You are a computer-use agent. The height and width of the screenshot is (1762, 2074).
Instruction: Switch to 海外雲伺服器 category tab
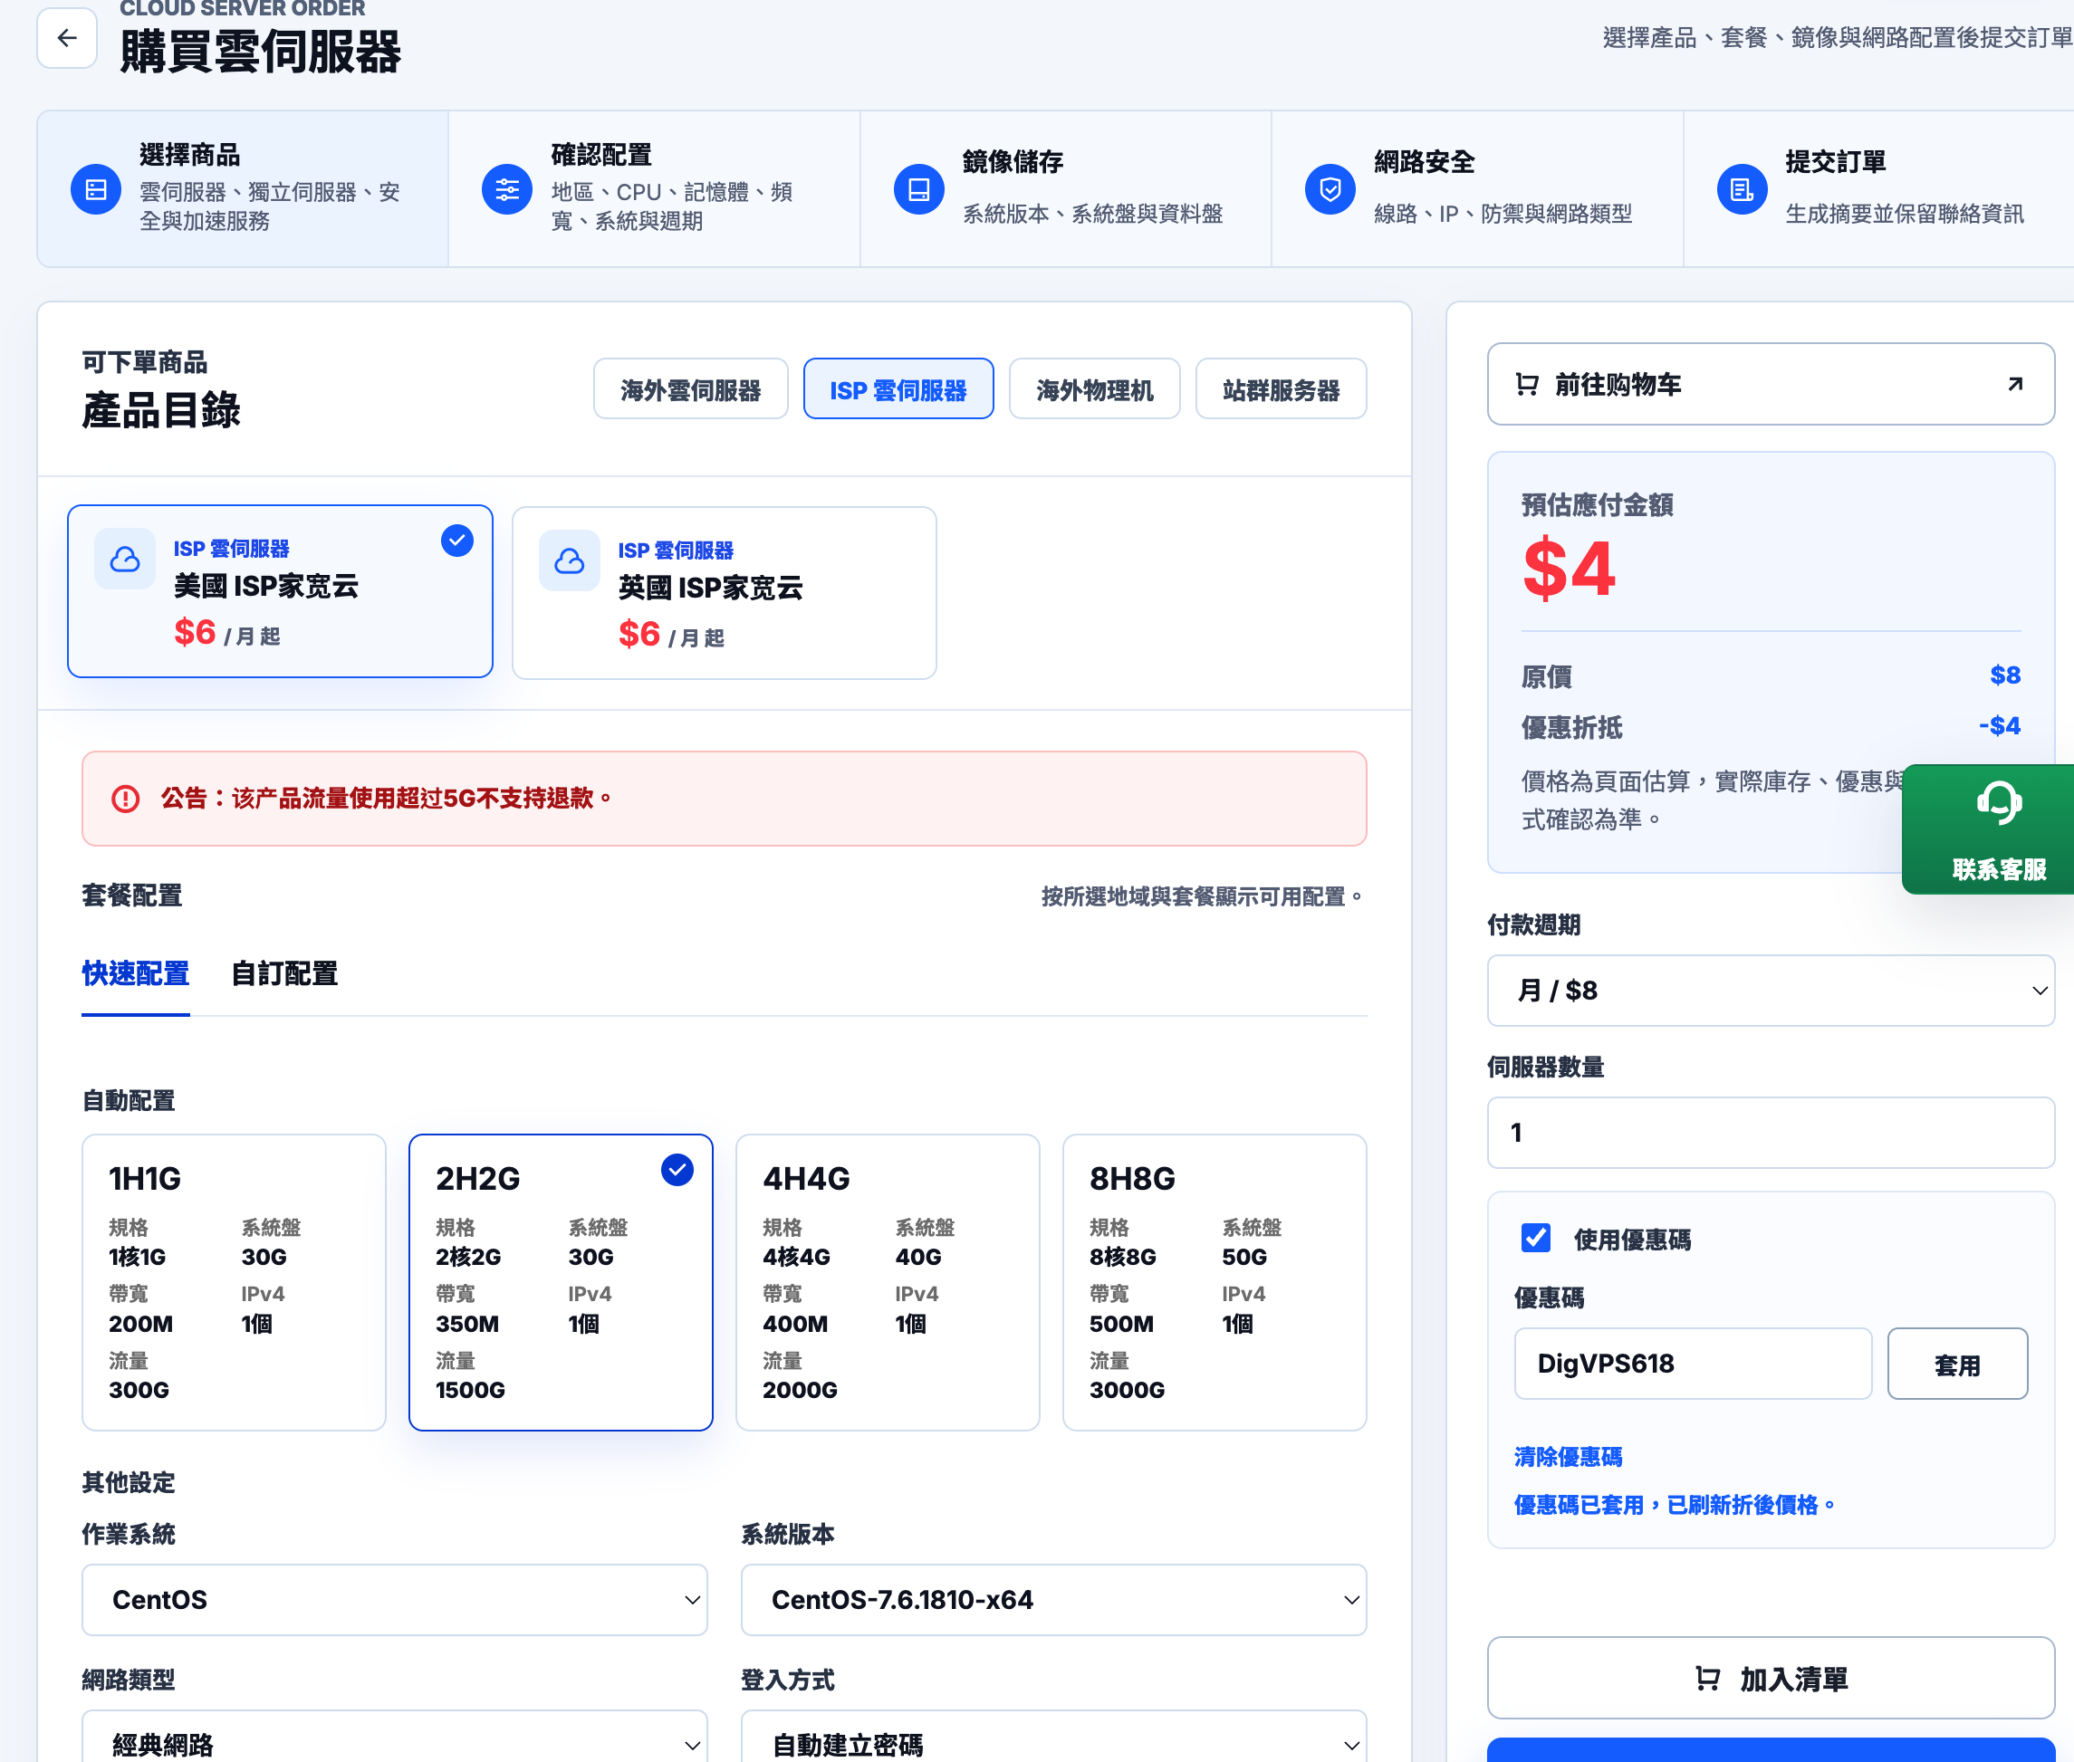point(690,389)
